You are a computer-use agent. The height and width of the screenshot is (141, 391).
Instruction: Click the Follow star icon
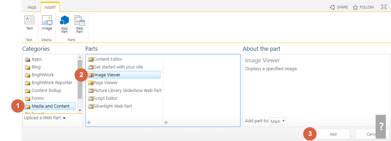355,7
